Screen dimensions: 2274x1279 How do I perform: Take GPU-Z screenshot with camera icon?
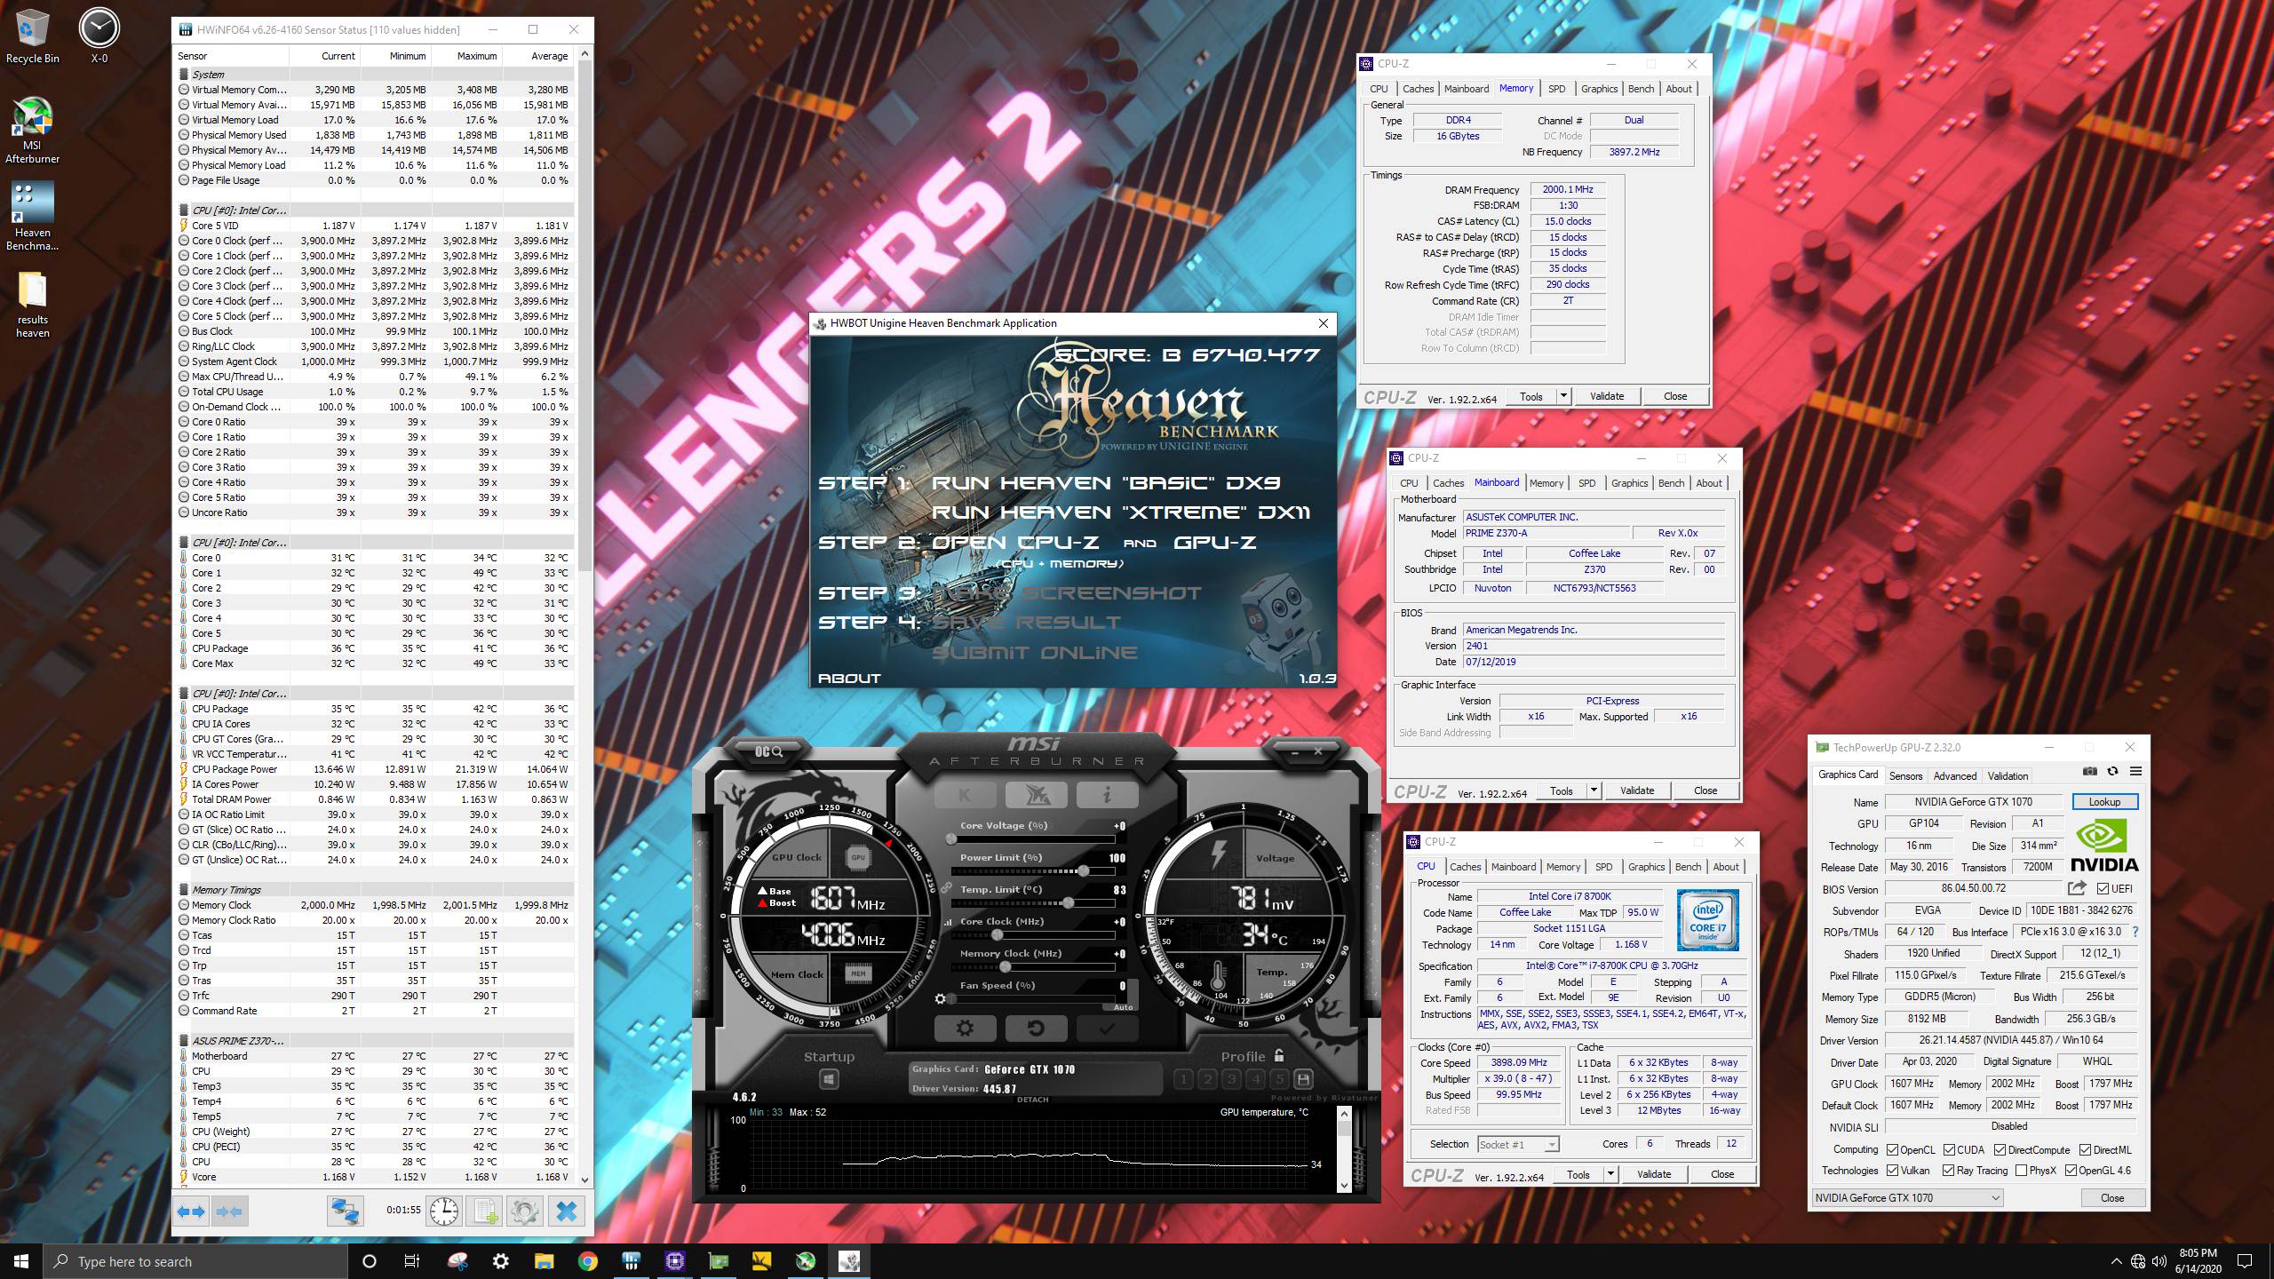tap(2090, 771)
